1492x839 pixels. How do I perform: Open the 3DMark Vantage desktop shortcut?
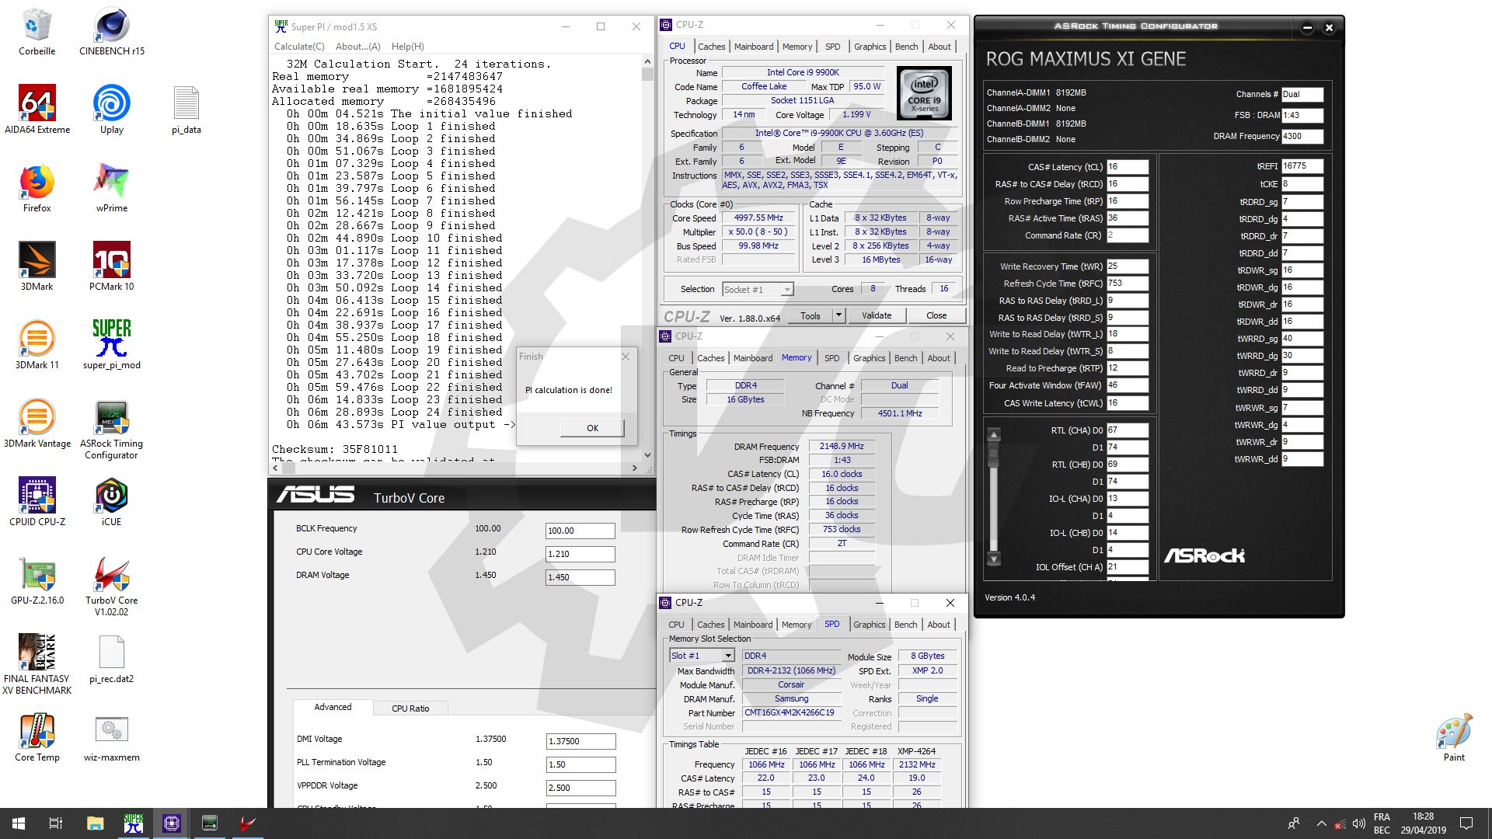[37, 424]
